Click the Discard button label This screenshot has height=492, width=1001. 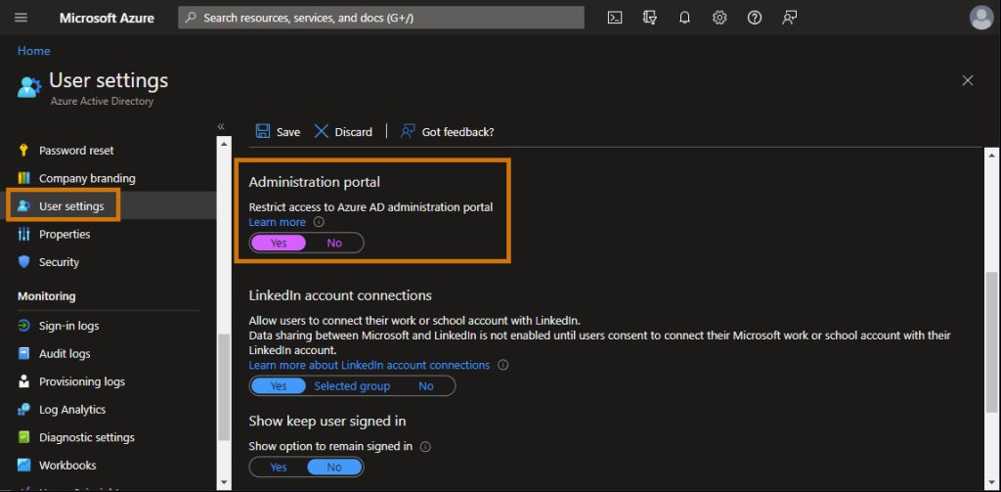click(353, 132)
